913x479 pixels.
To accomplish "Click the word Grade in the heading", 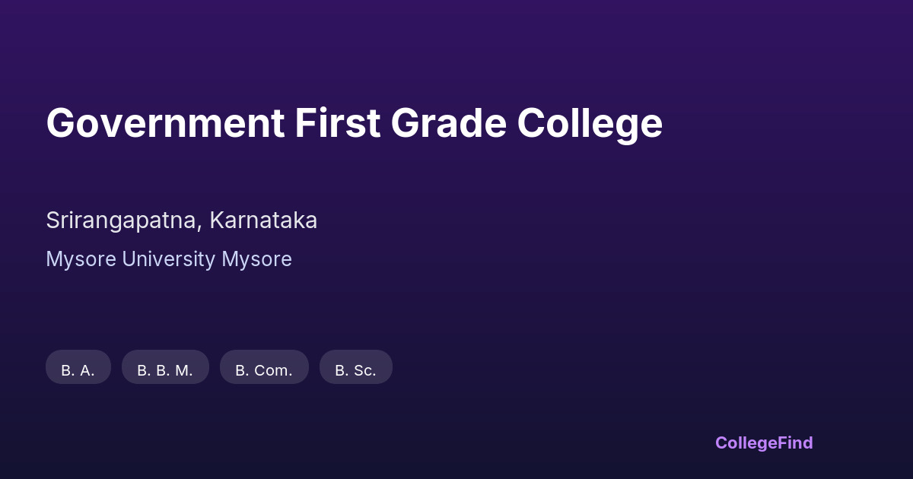I will (448, 123).
